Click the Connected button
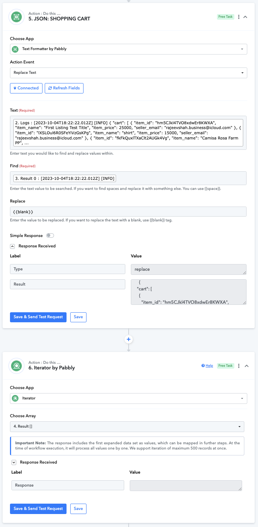Screen dimensions: 258x527 click(x=26, y=88)
